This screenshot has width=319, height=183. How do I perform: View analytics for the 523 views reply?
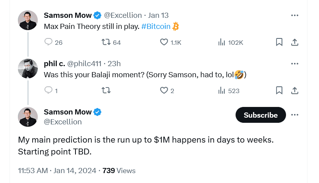[222, 91]
